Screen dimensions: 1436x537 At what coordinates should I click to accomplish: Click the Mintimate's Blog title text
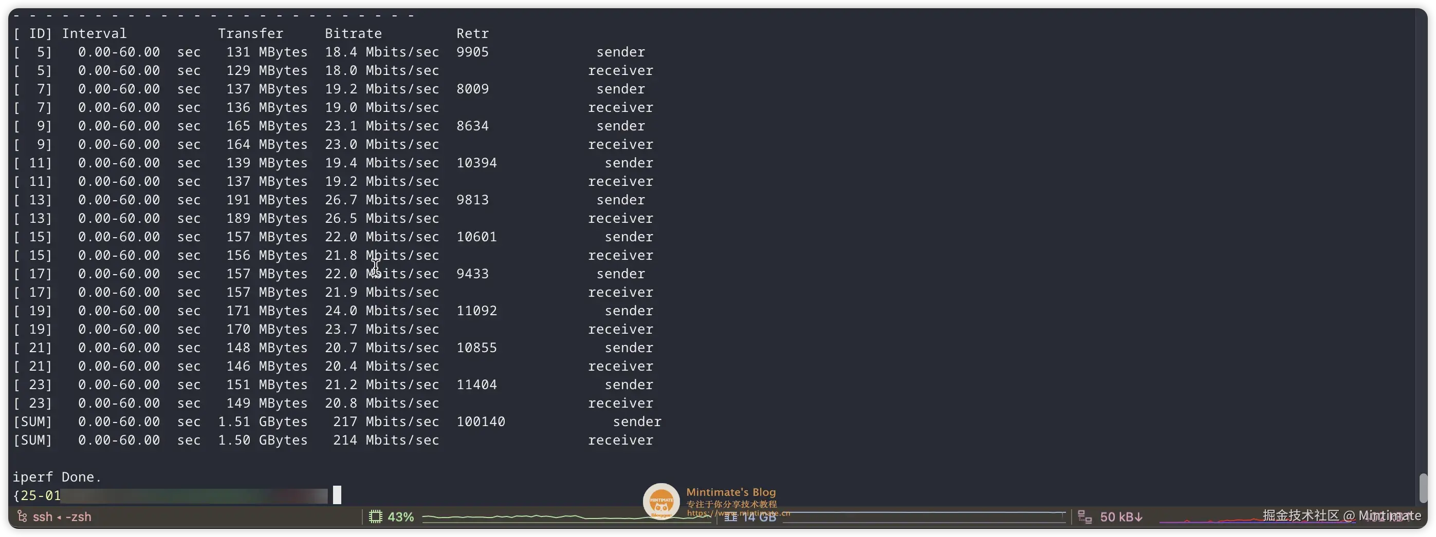click(731, 492)
